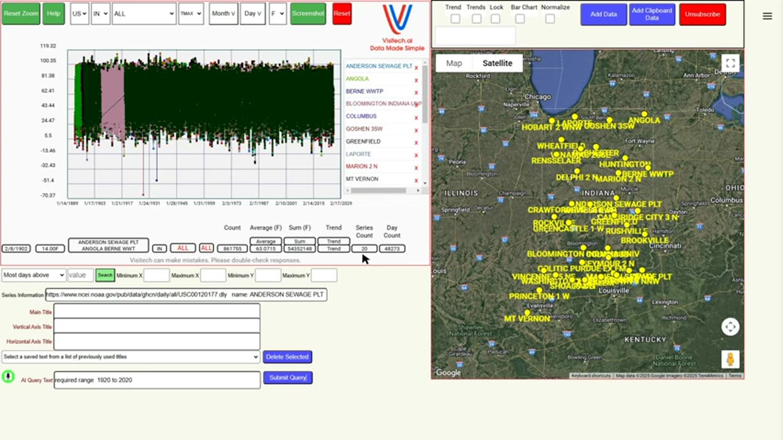
Task: Focus the Maximum Y input field
Action: 324,276
